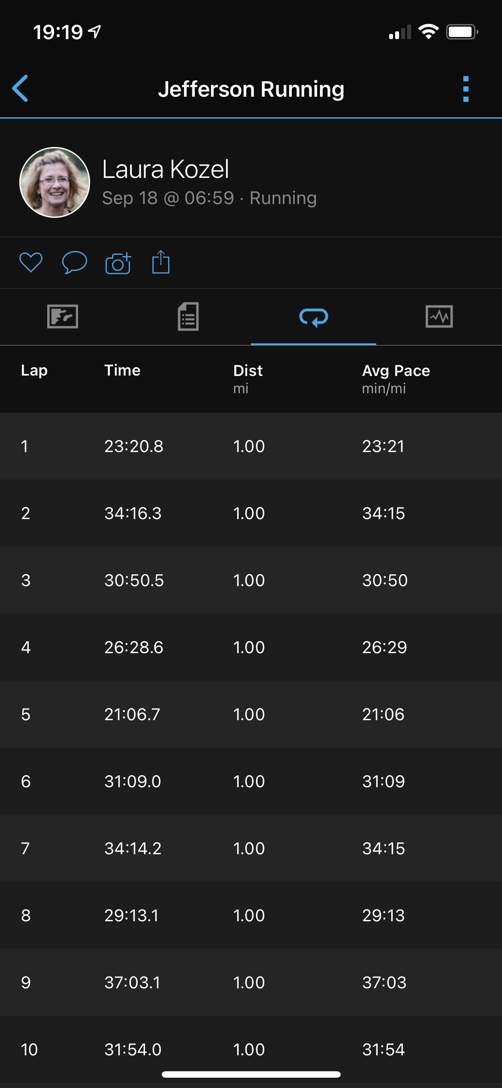Image resolution: width=502 pixels, height=1088 pixels.
Task: Select lap 5 row with time 21:06.7
Action: point(251,714)
